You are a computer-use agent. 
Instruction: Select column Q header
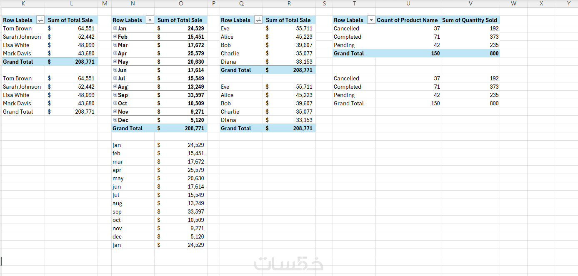tap(241, 3)
